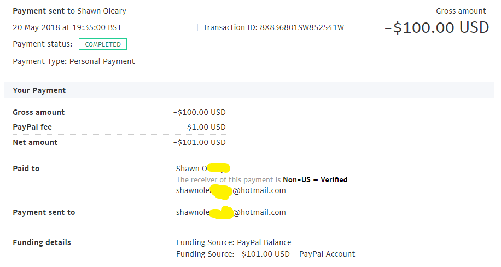Click the 'Funding details' label
Screen dimensions: 501x267
(42, 242)
